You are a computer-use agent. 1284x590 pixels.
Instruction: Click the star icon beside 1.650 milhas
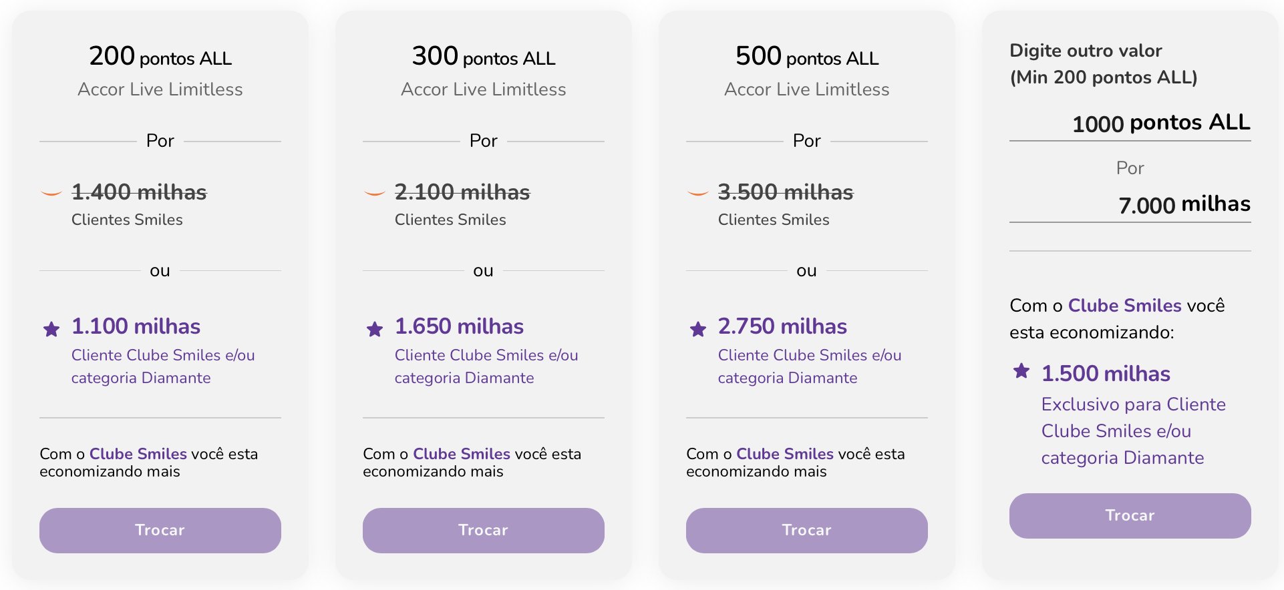coord(375,328)
